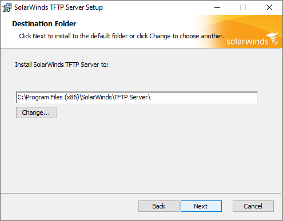
Task: Click the disabled maximize window button
Action: pos(243,7)
